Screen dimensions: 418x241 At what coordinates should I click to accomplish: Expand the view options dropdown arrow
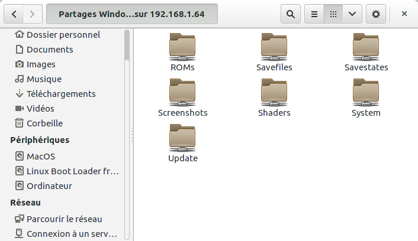pyautogui.click(x=352, y=14)
